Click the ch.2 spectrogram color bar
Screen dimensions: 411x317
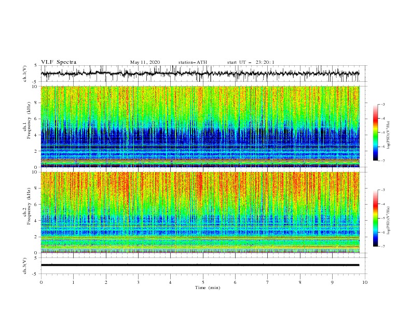375,218
